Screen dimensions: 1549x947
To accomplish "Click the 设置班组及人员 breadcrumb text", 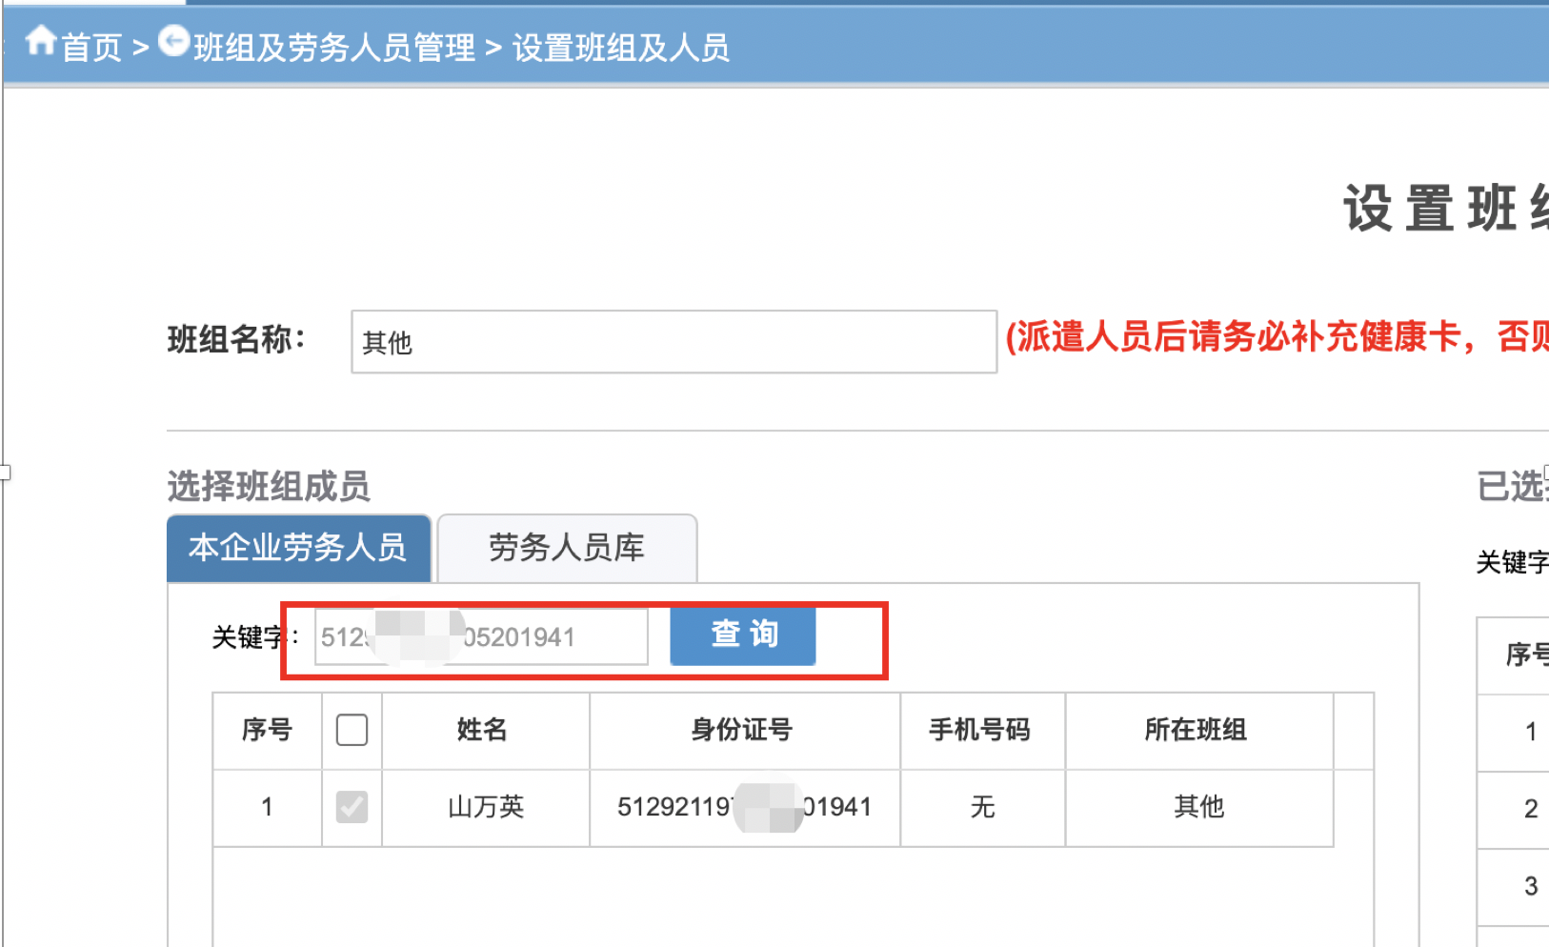I will [620, 48].
